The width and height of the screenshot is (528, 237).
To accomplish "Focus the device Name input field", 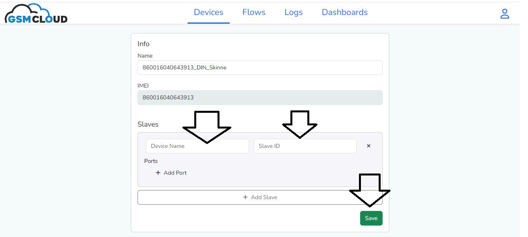I will point(260,67).
